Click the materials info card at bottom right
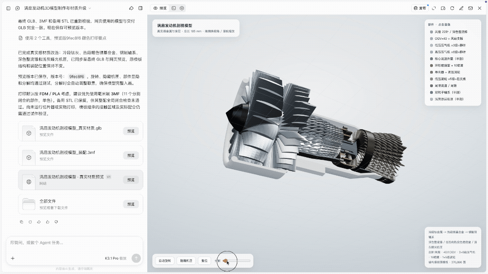488x274 pixels. pyautogui.click(x=453, y=247)
